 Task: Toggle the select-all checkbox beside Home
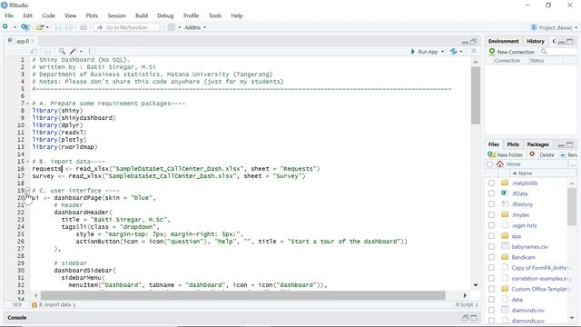(490, 164)
